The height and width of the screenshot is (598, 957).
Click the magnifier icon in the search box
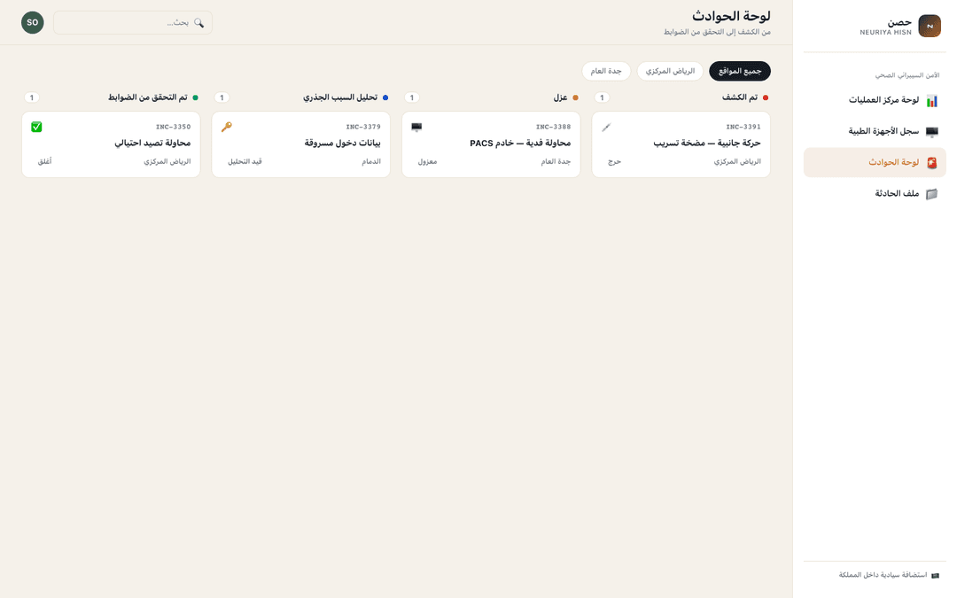click(x=199, y=23)
